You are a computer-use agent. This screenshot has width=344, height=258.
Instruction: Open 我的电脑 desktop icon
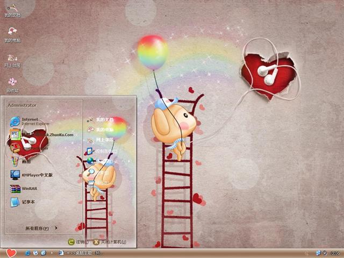pos(12,34)
